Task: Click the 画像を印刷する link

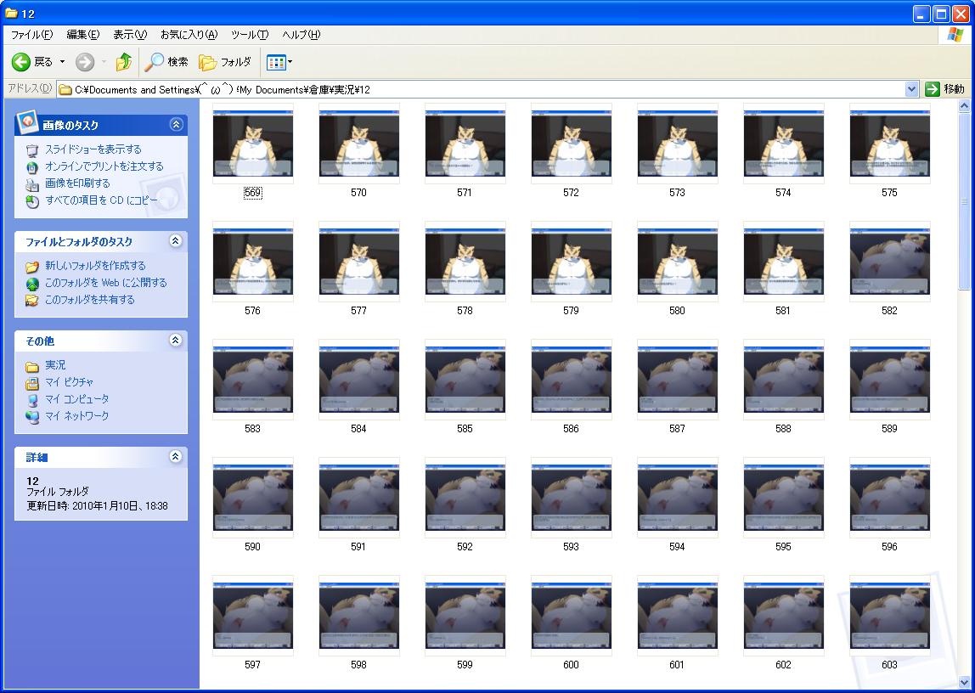Action: [x=78, y=183]
